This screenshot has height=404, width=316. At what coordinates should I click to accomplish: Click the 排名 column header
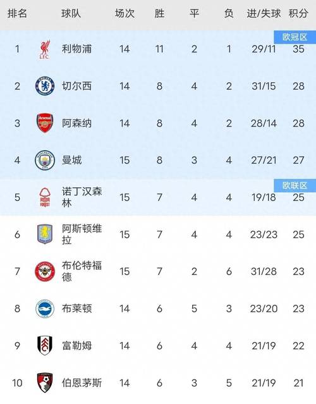click(17, 13)
